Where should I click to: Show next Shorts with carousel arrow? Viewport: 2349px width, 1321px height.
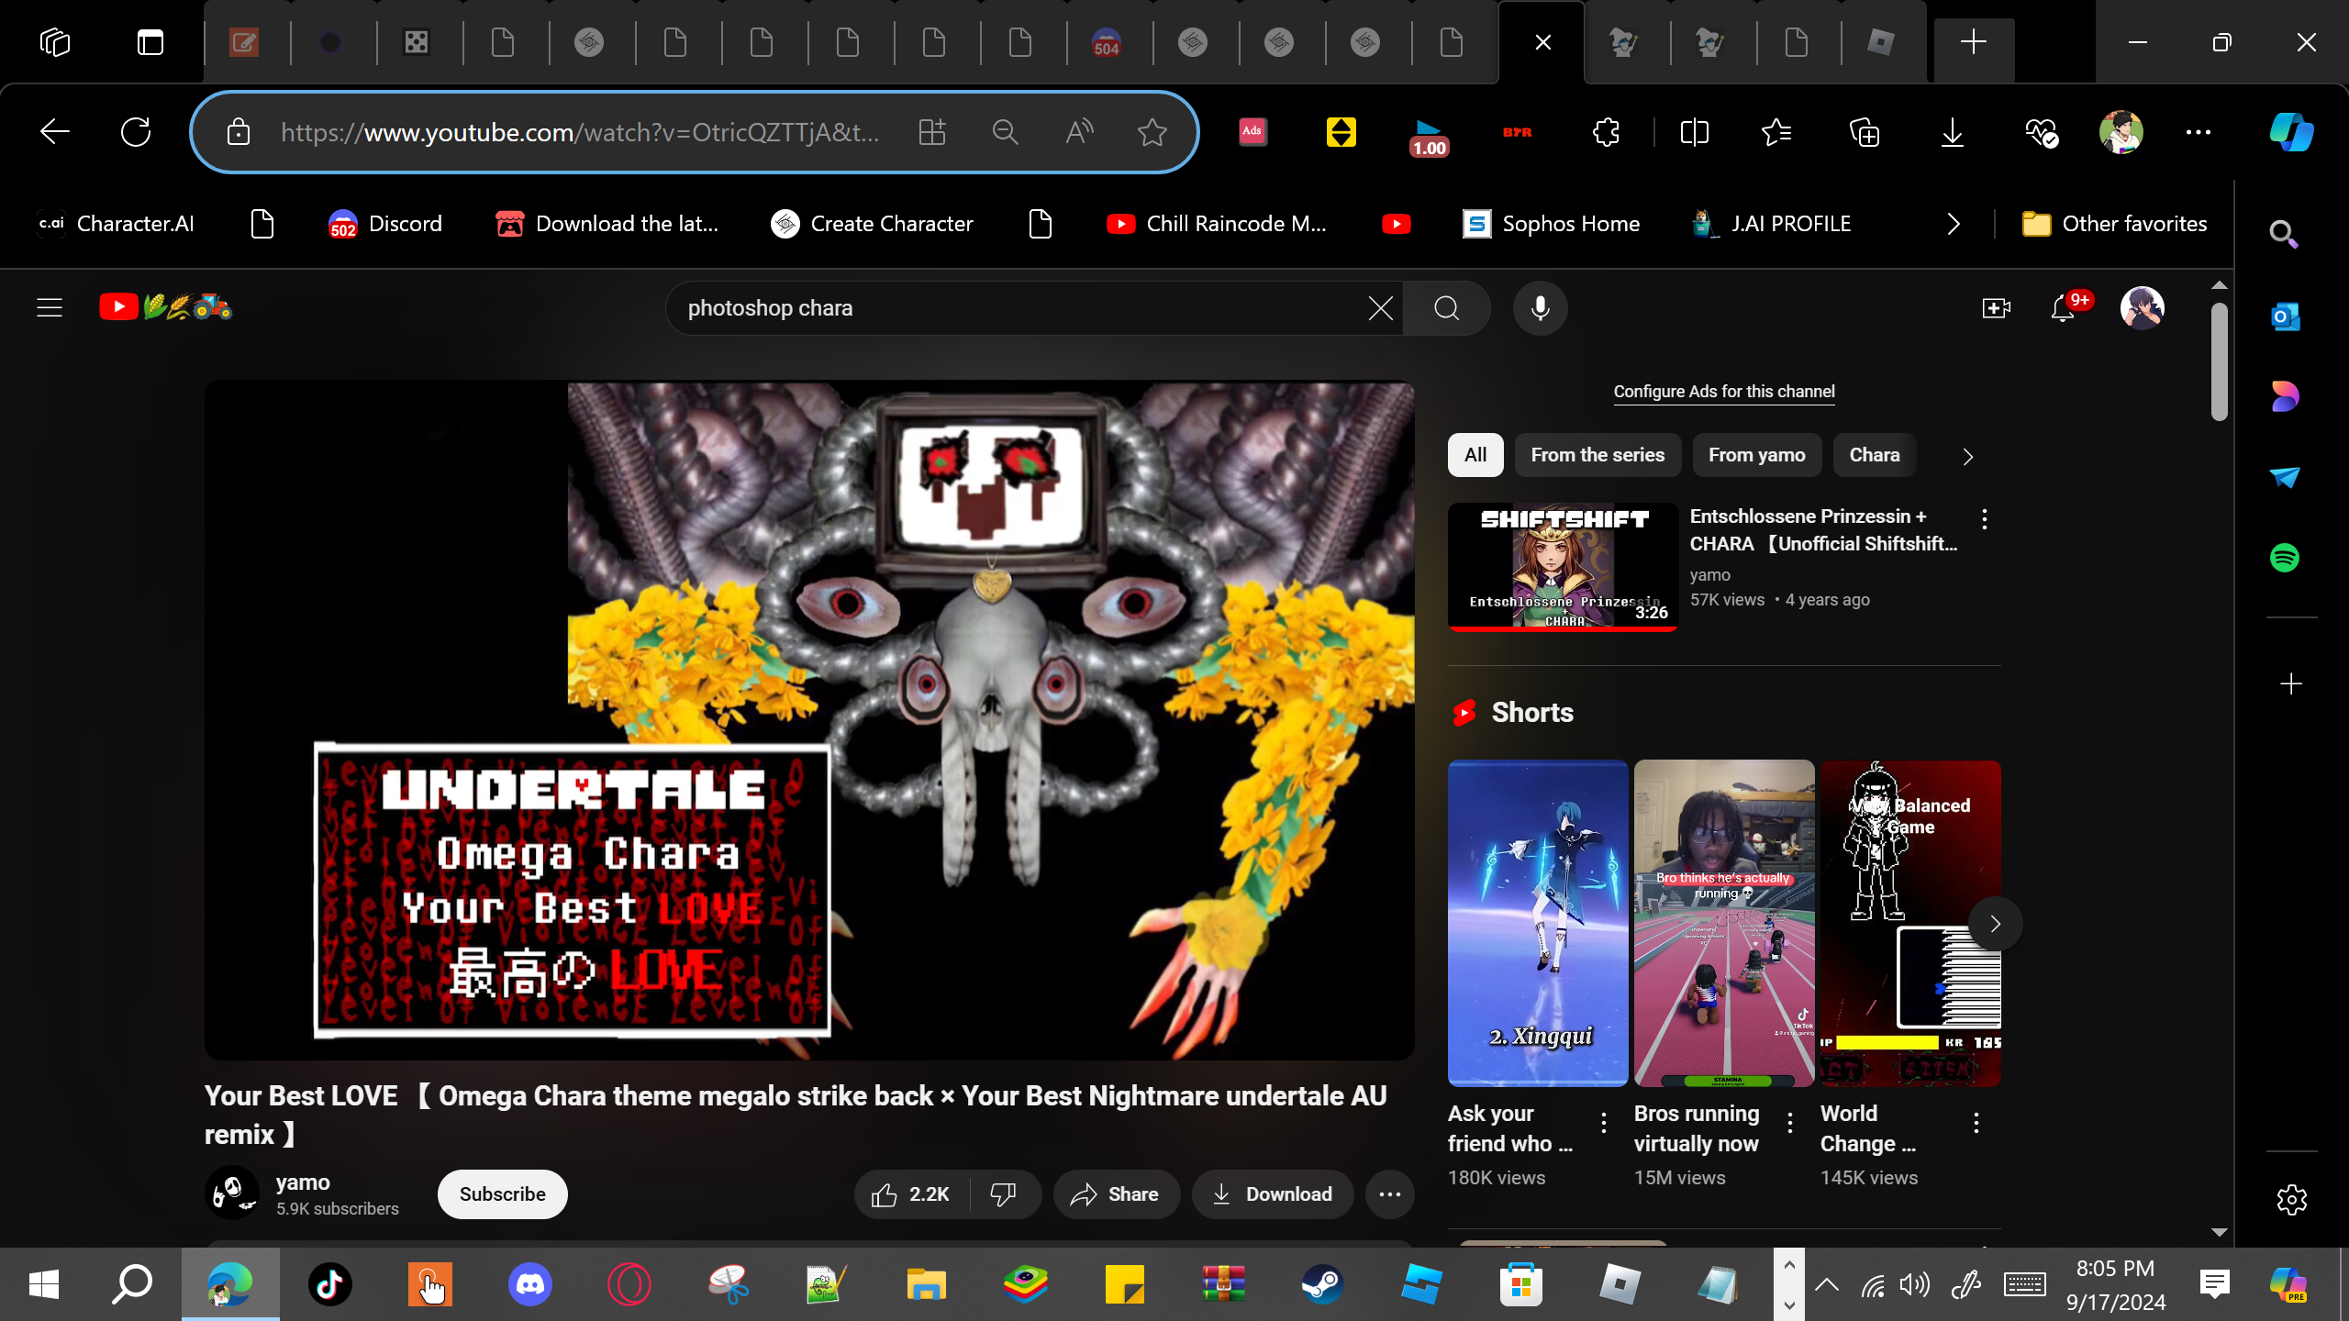coord(1995,924)
